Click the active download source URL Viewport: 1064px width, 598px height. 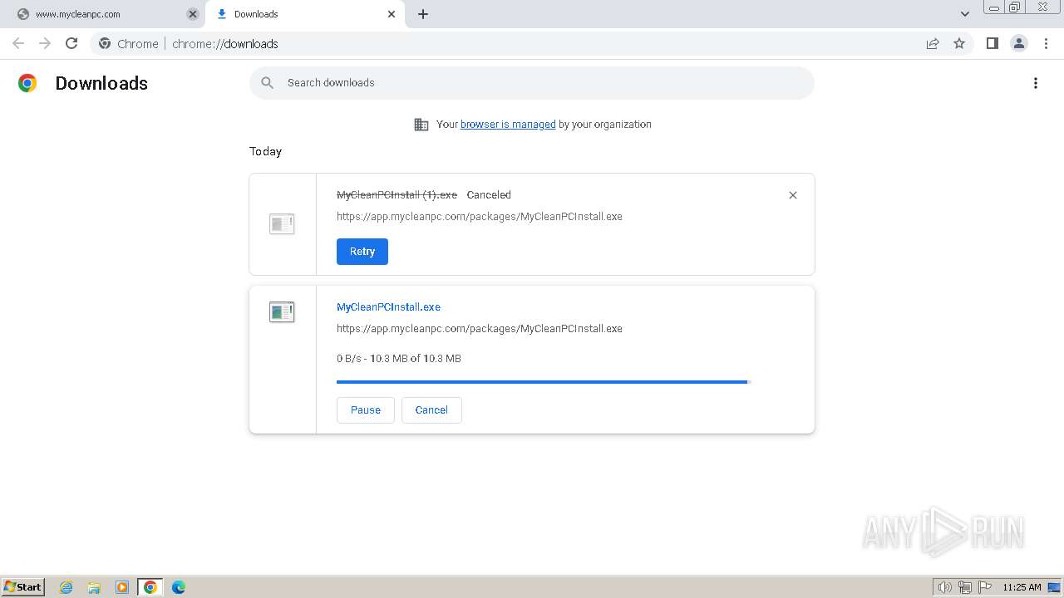480,329
